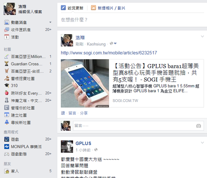This screenshot has width=207, height=178.
Task: Open the Guardian Cross trophy group icon
Action: click(x=7, y=64)
